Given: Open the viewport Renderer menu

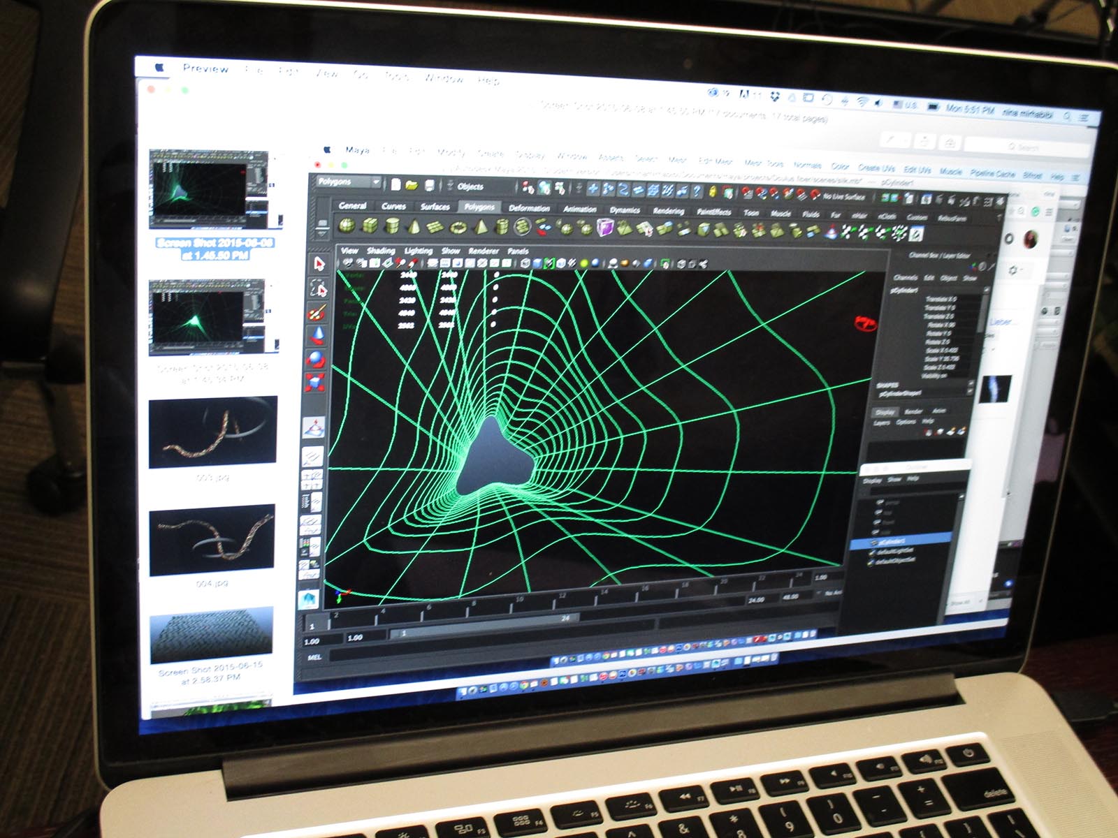Looking at the screenshot, I should (484, 251).
